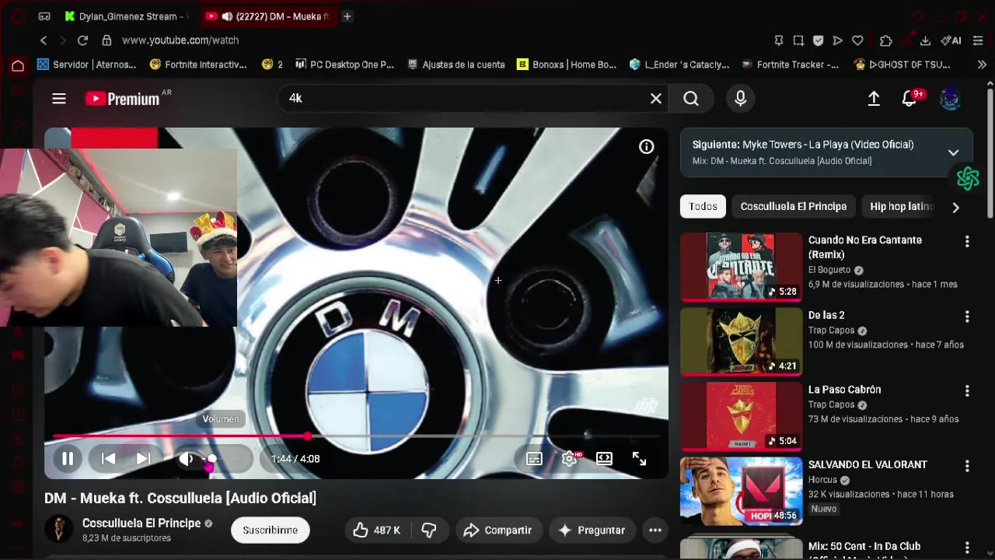Mute the video with the speaker icon

[187, 459]
